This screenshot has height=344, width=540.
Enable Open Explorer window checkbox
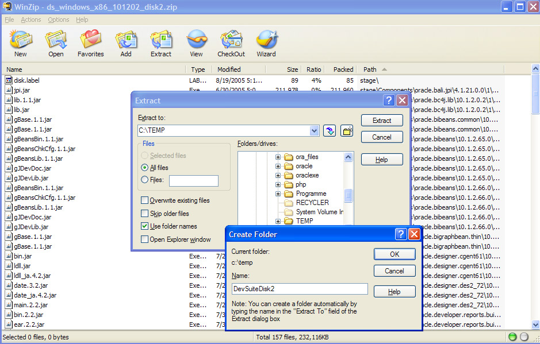(145, 239)
